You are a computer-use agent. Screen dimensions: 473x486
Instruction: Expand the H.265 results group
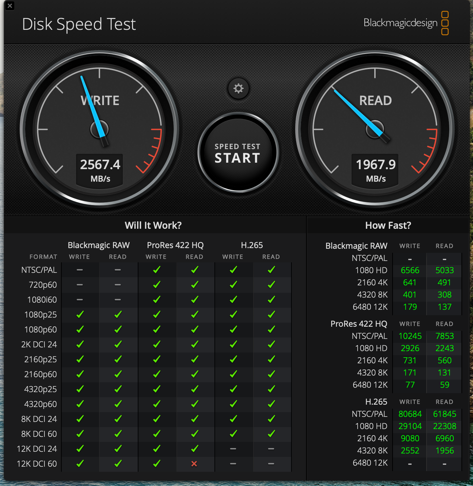pyautogui.click(x=376, y=402)
